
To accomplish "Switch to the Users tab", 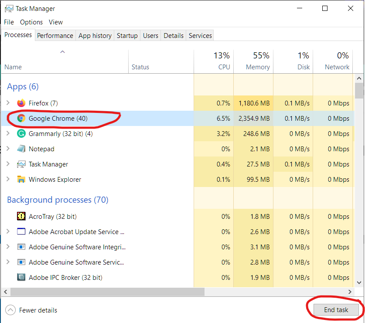I will tap(150, 36).
